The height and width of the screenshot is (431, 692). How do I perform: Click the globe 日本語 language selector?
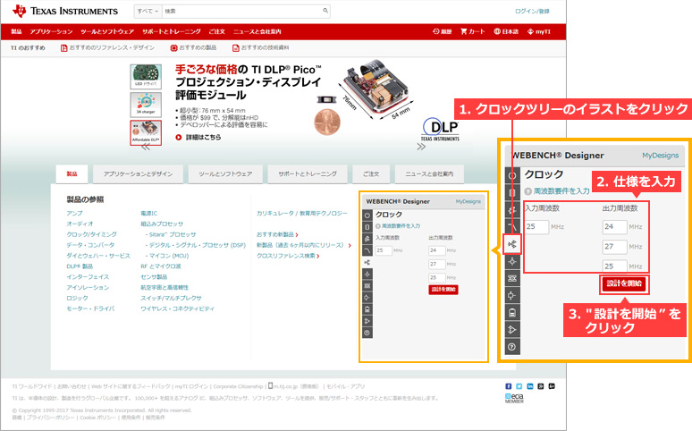coord(506,31)
